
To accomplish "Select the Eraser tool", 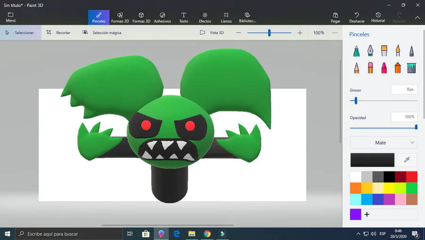I will pyautogui.click(x=370, y=68).
